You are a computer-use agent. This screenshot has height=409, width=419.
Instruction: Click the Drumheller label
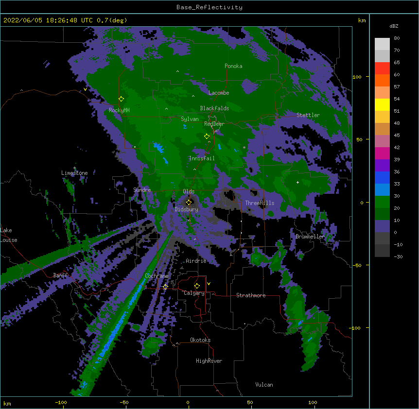tap(310, 237)
